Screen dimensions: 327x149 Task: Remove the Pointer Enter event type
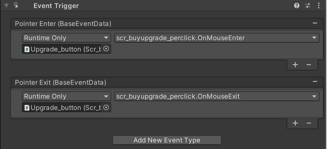(315, 23)
